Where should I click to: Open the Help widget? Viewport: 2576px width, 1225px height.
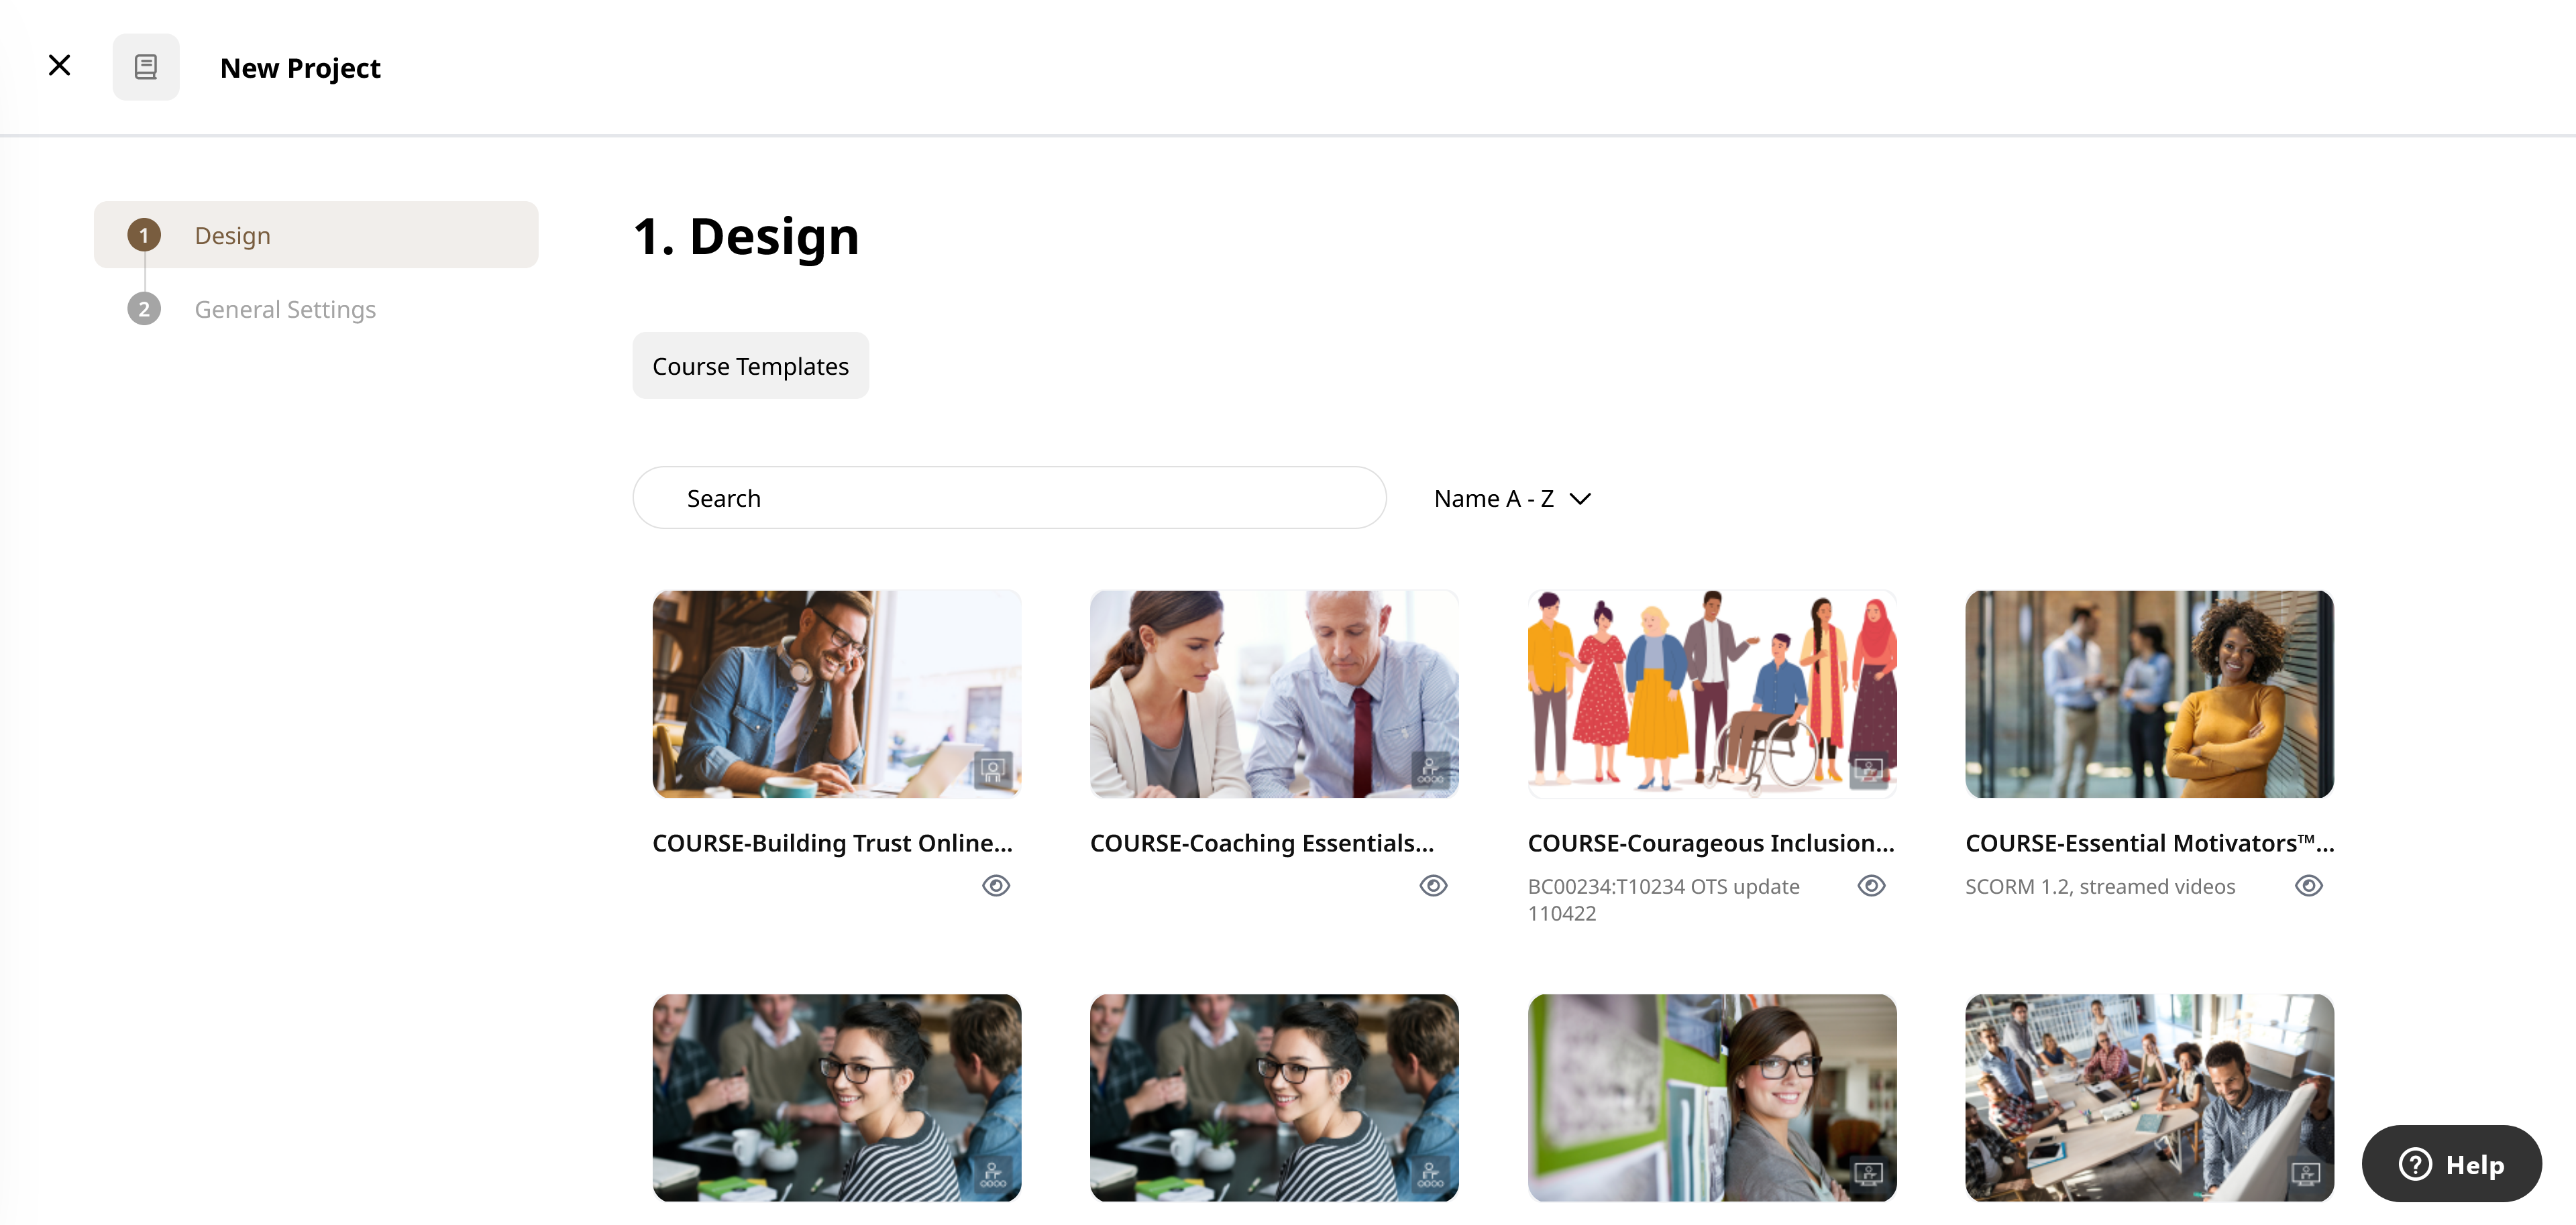pos(2451,1164)
